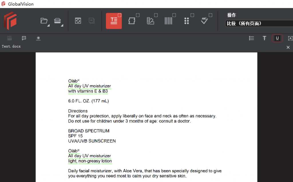
Task: Tick the checkbox on Text mode
Action: (120, 15)
